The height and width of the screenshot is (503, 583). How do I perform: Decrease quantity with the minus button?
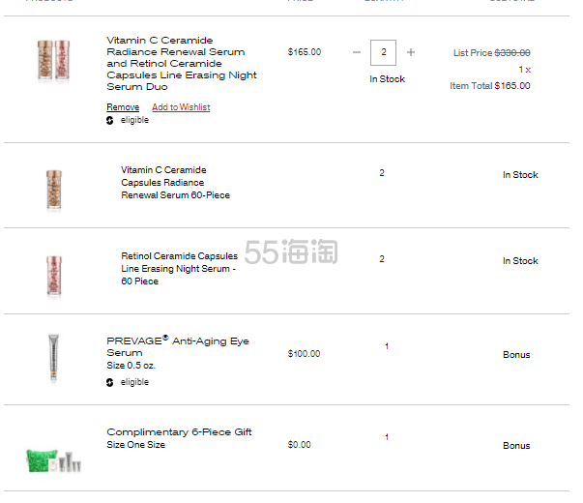356,52
